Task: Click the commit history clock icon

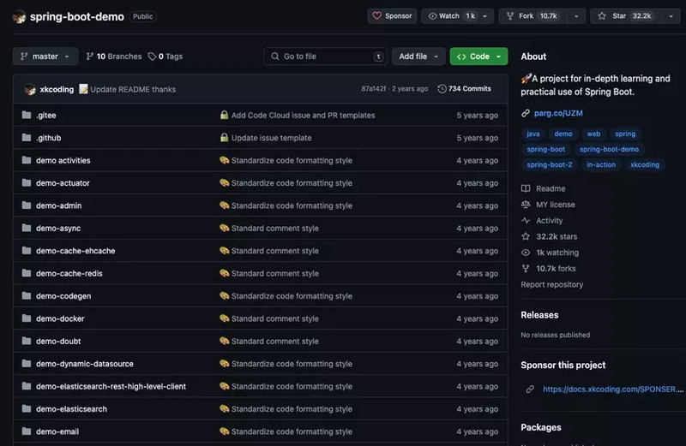Action: click(442, 89)
